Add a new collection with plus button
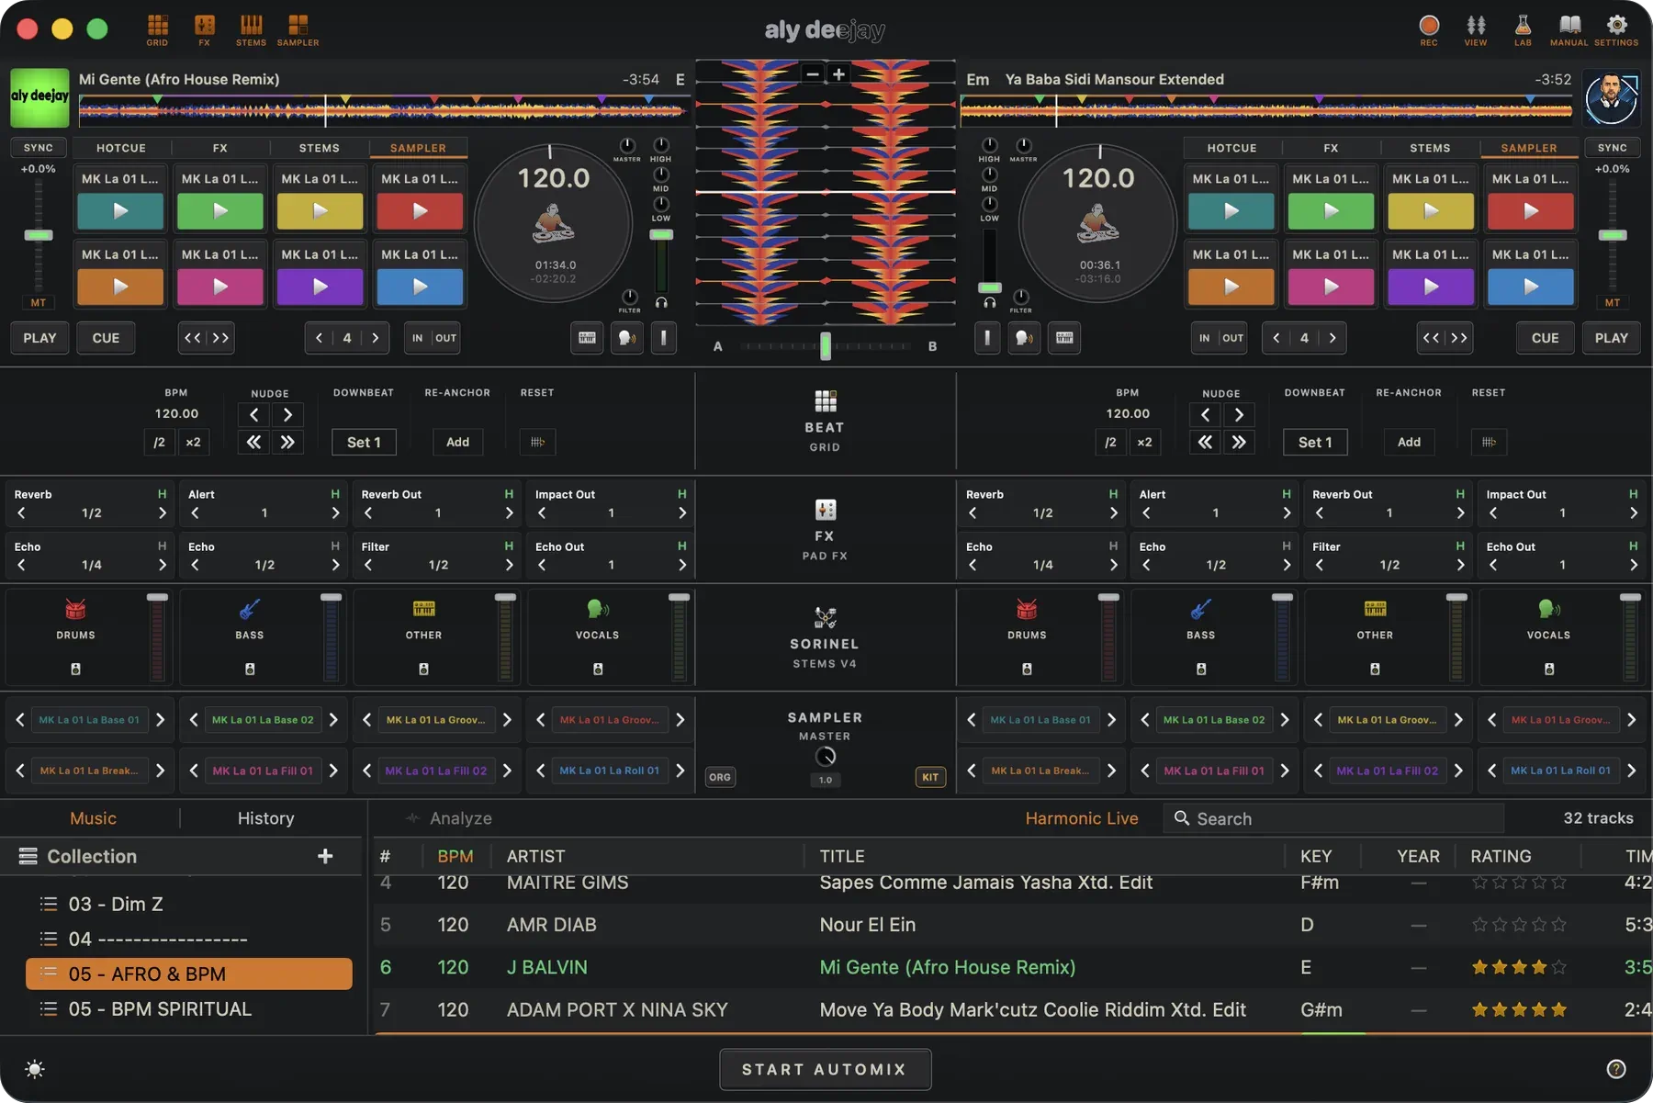The image size is (1653, 1103). (x=325, y=857)
